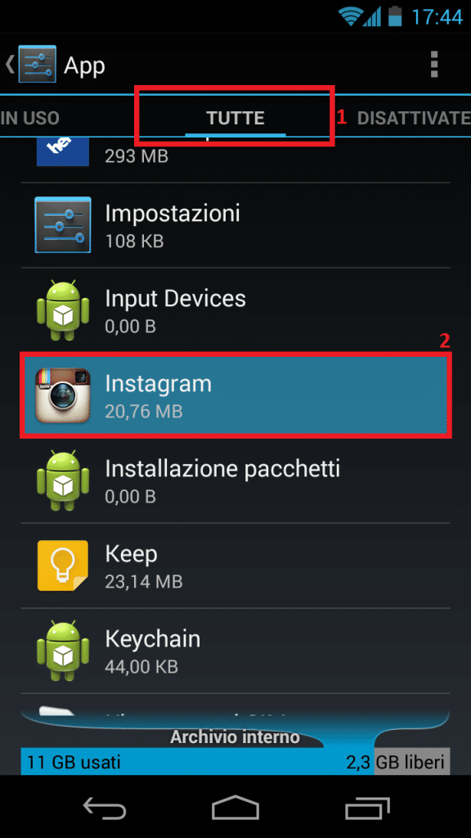Open the Installazione pacchetti entry
This screenshot has height=838, width=471.
pos(235,480)
